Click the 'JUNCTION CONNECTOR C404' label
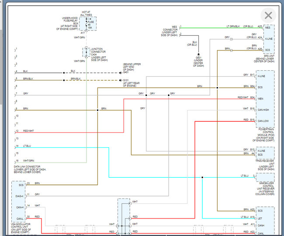Image resolution: width=284 pixels, height=236 pixels. [98, 52]
